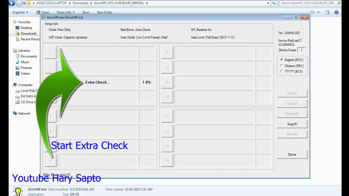
Task: Click device slot button 11
Action: click(x=167, y=82)
